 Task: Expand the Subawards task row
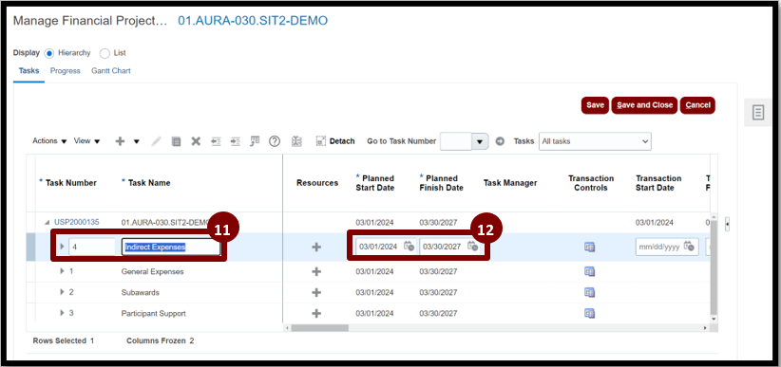[x=63, y=292]
